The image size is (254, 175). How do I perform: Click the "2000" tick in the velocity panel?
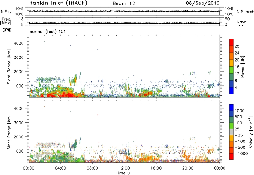[19, 137]
